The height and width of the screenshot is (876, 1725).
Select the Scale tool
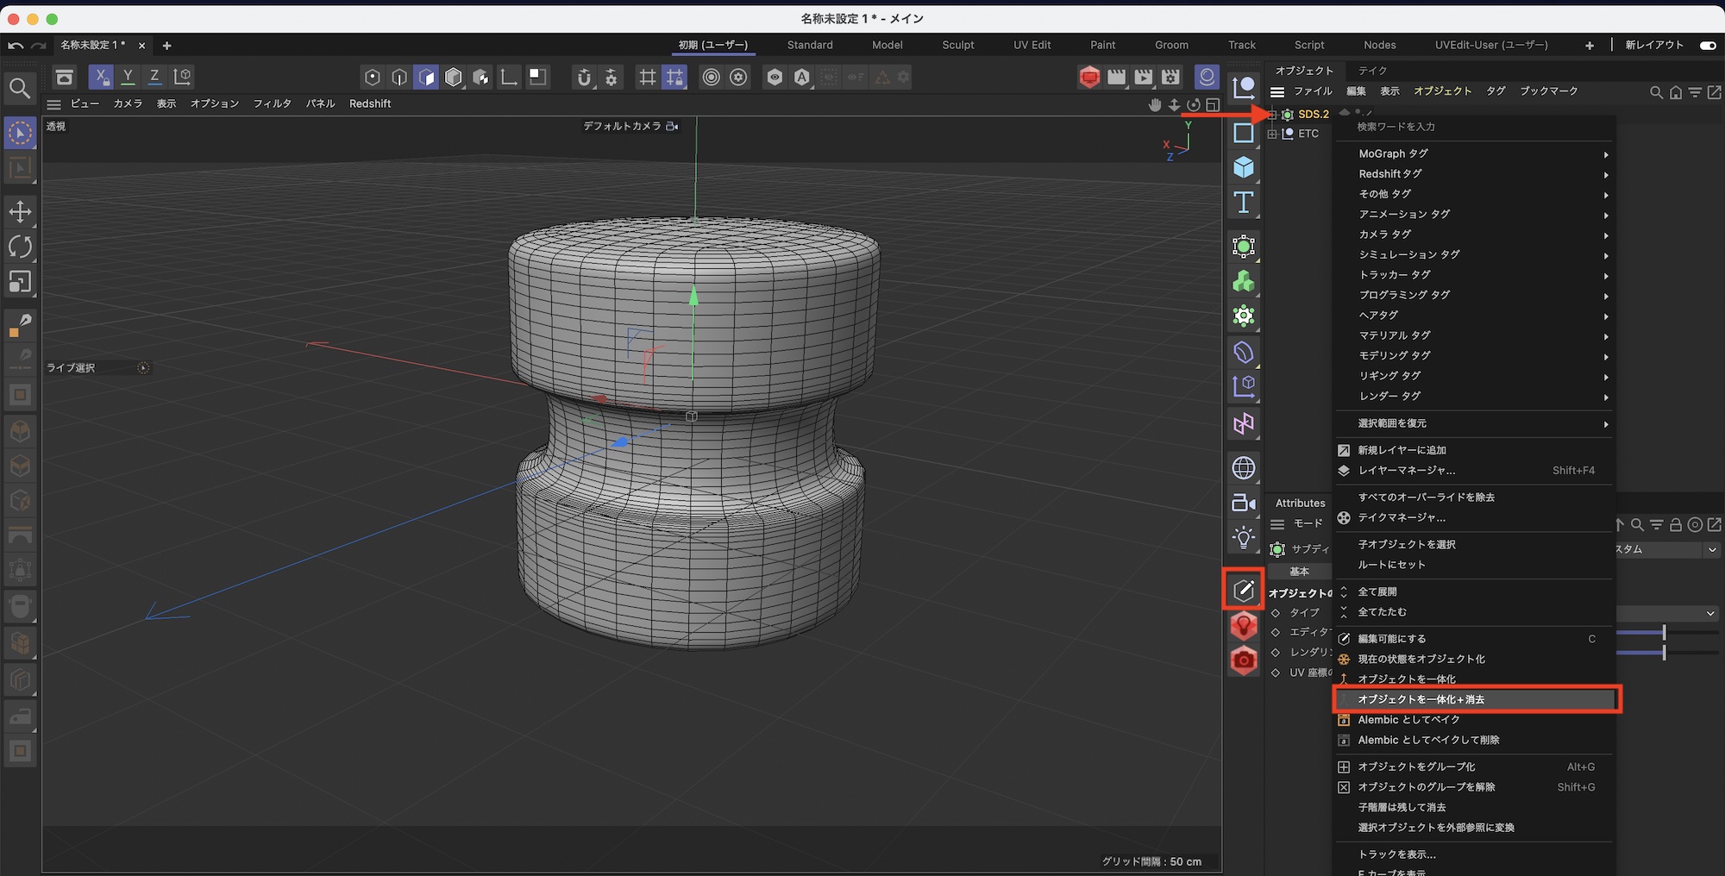(x=20, y=282)
